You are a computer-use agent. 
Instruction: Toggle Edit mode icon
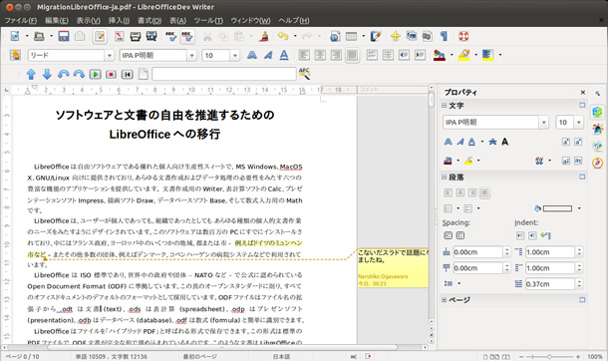[100, 37]
